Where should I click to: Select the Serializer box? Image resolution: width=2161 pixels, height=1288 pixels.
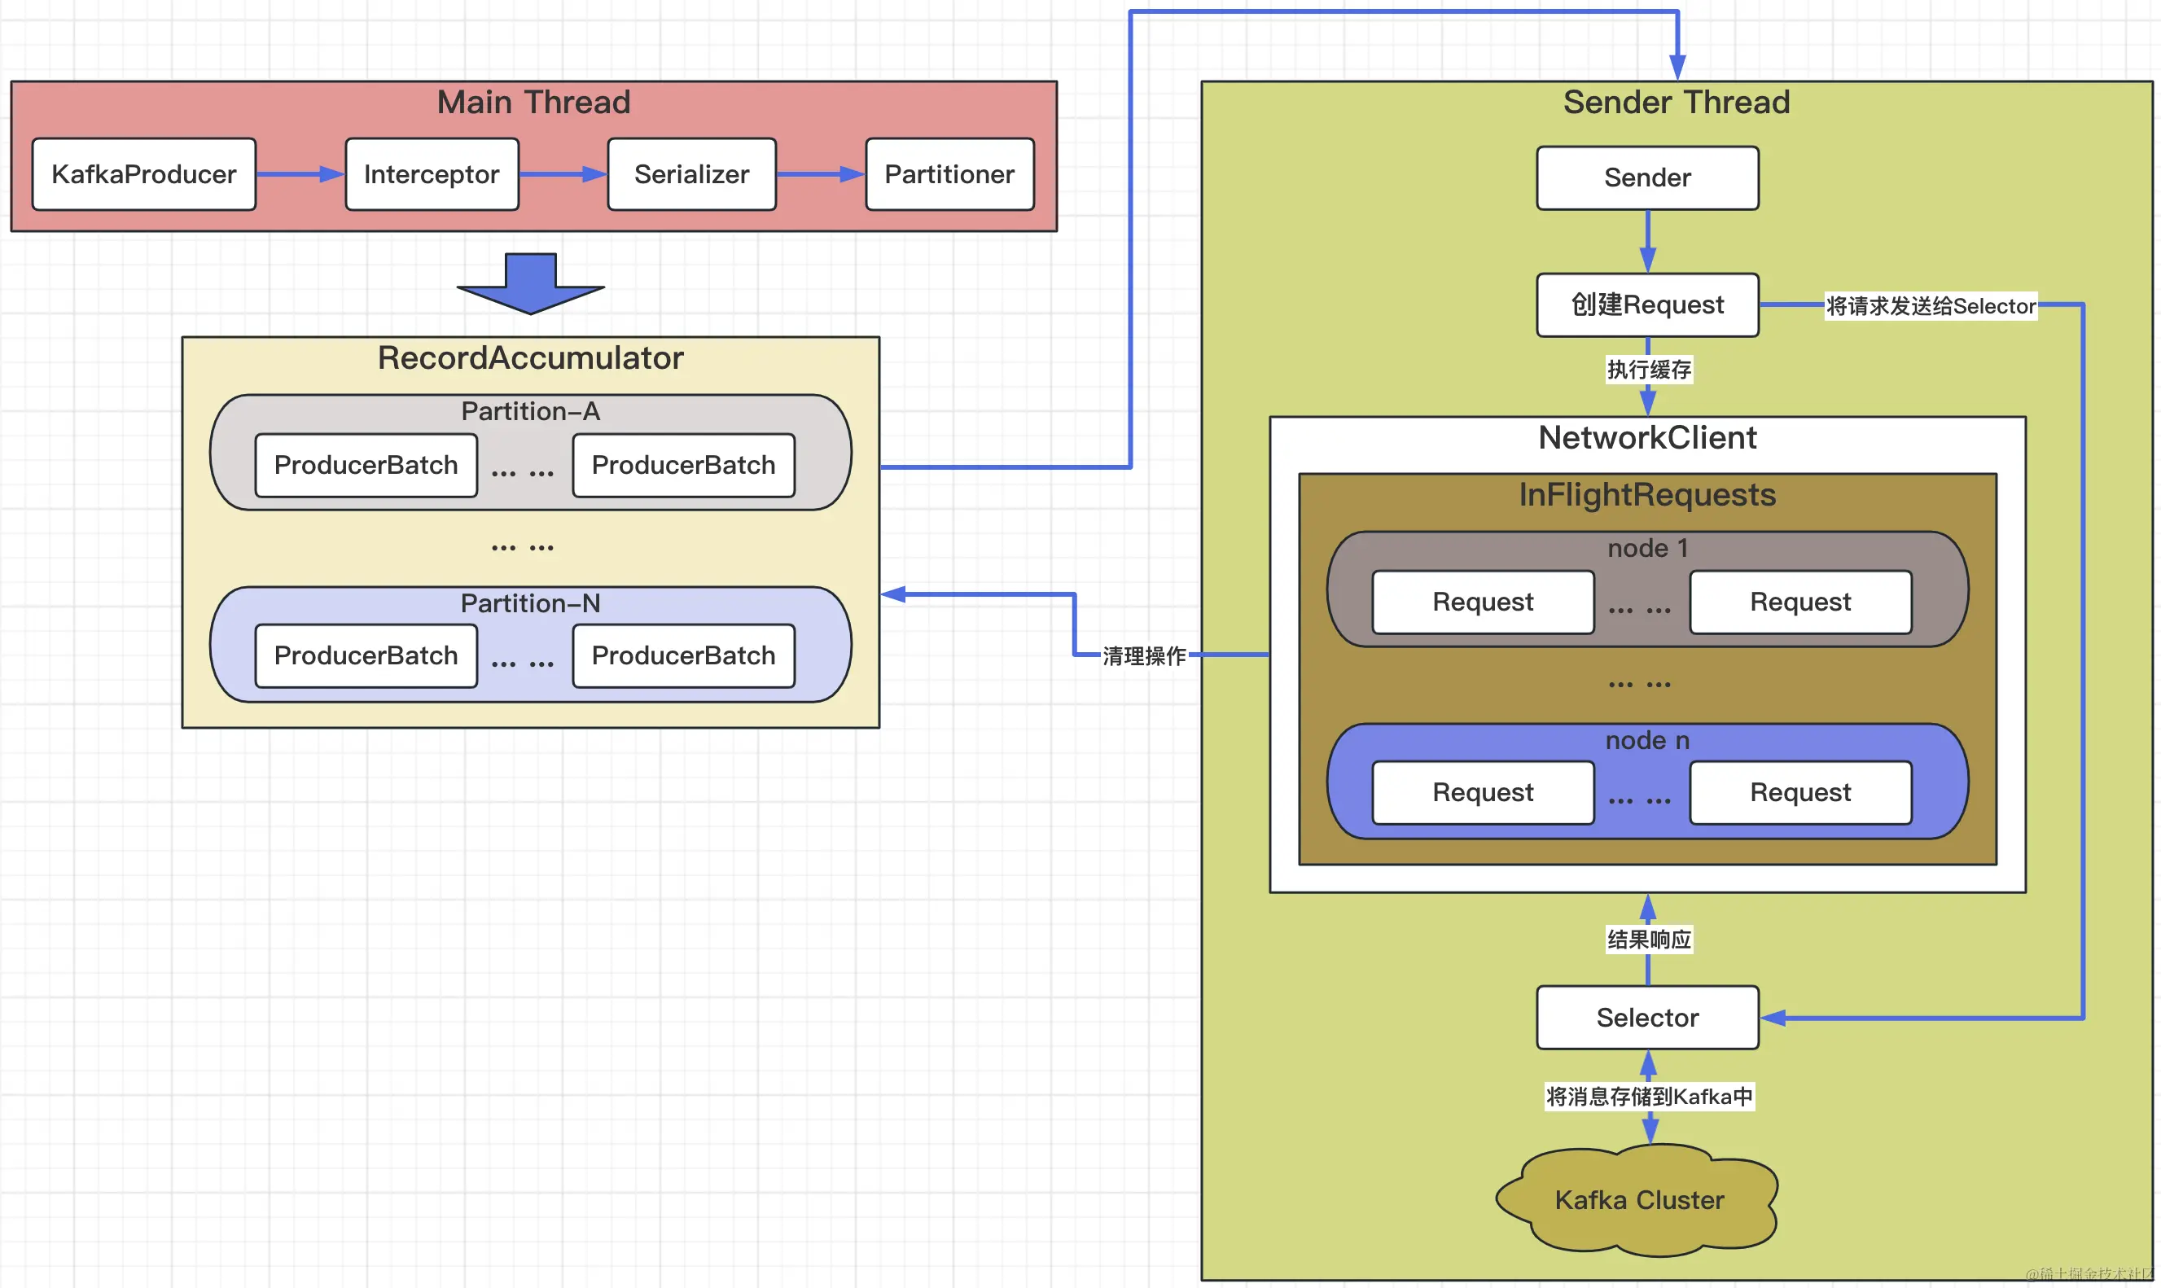[691, 174]
